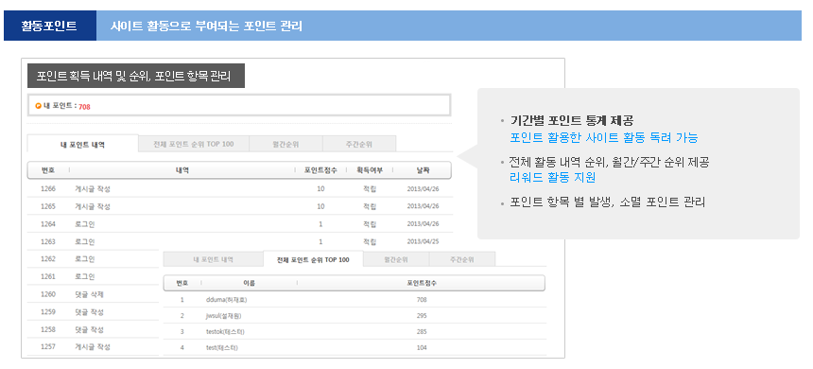Click the 포인트 항목 별 발생, 소멸 포인트 관리 bullet
The height and width of the screenshot is (369, 813).
[608, 202]
